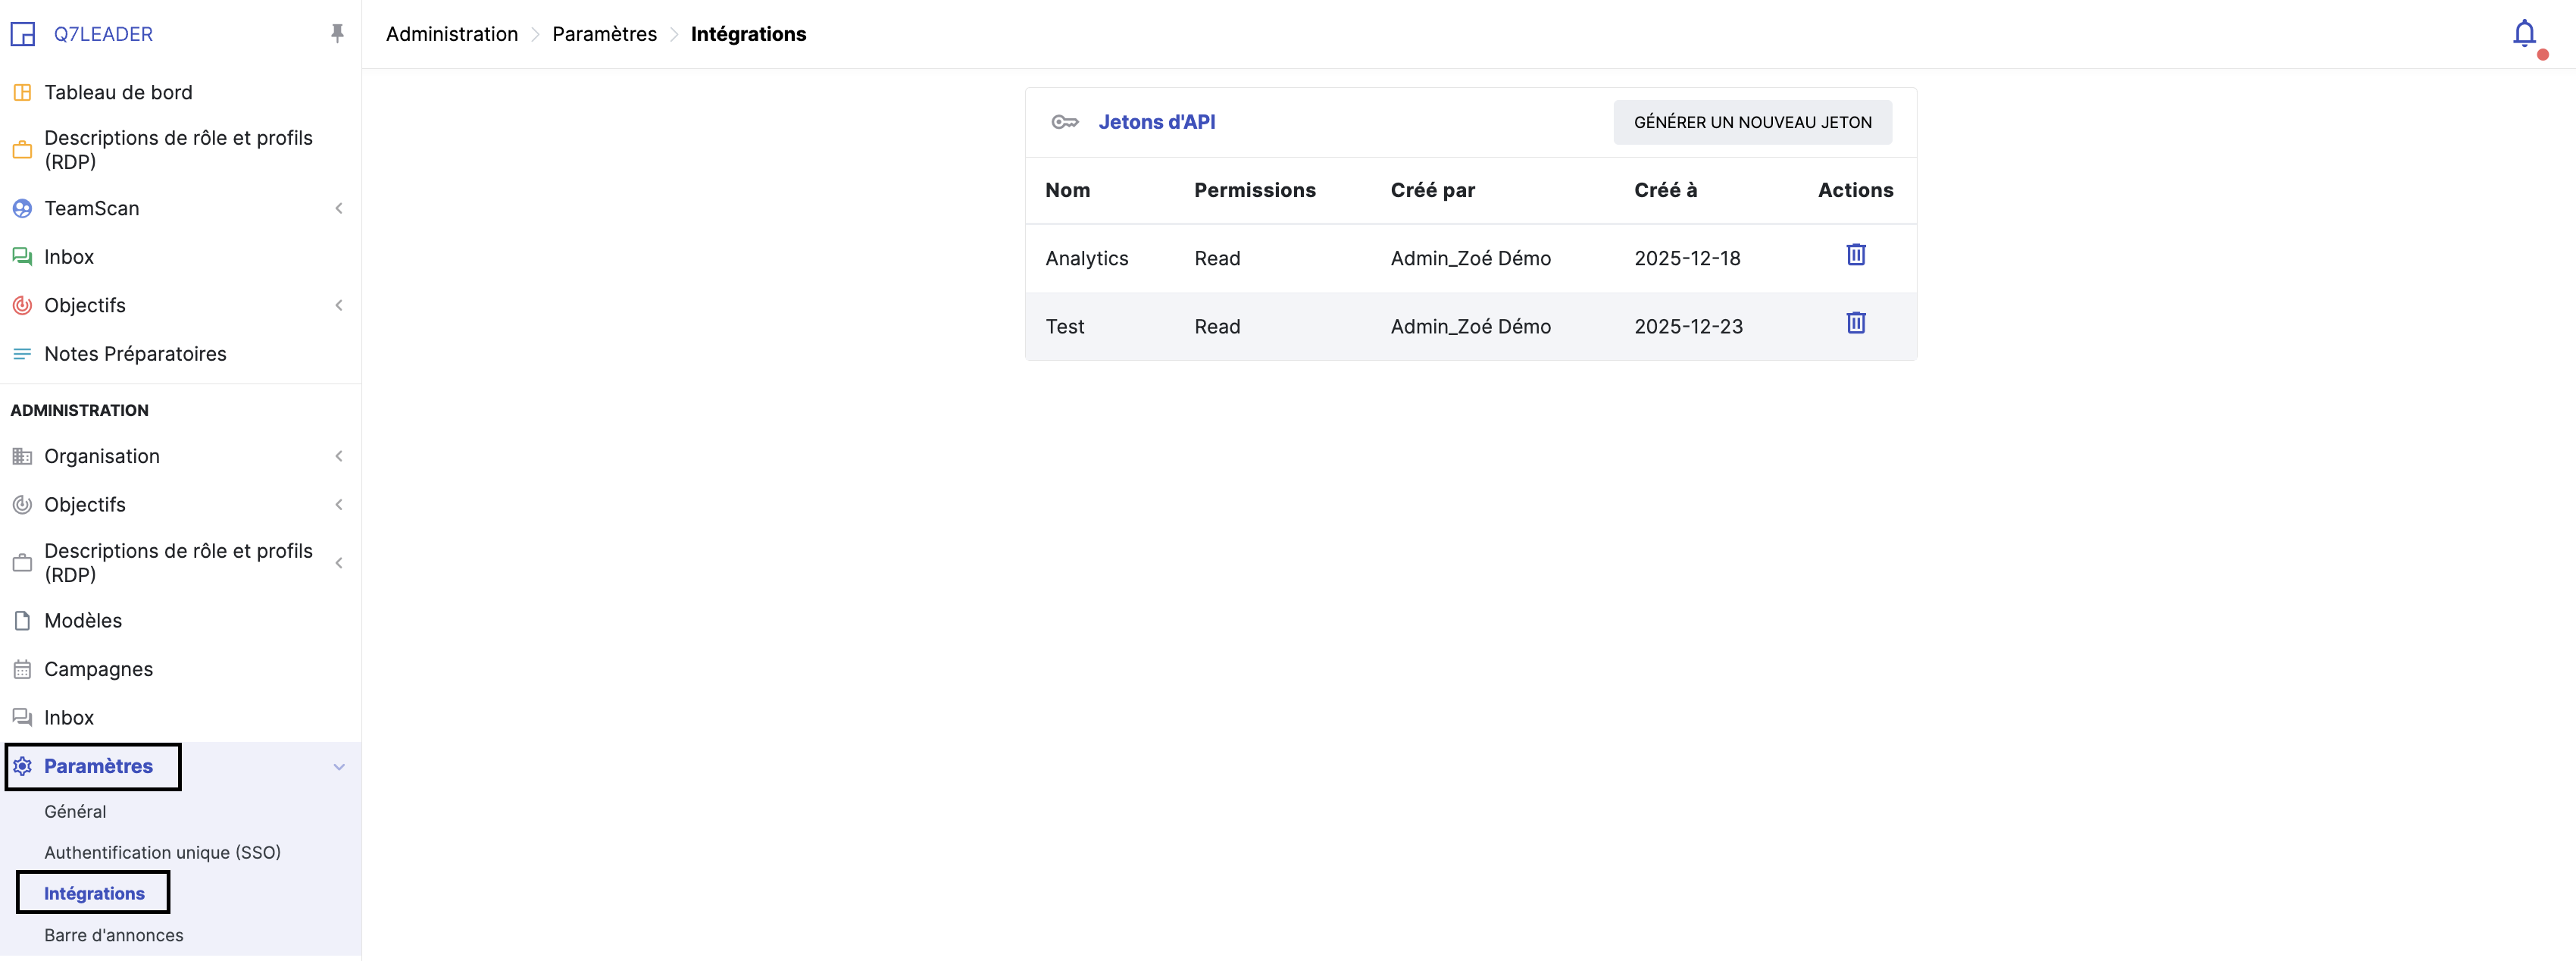Viewport: 2576px width, 961px height.
Task: Toggle the sidebar pin icon
Action: [x=337, y=34]
